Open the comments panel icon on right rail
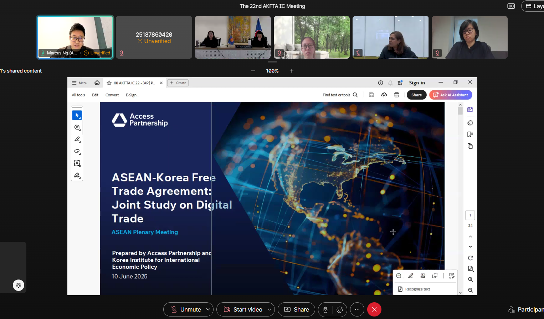 pos(470,123)
